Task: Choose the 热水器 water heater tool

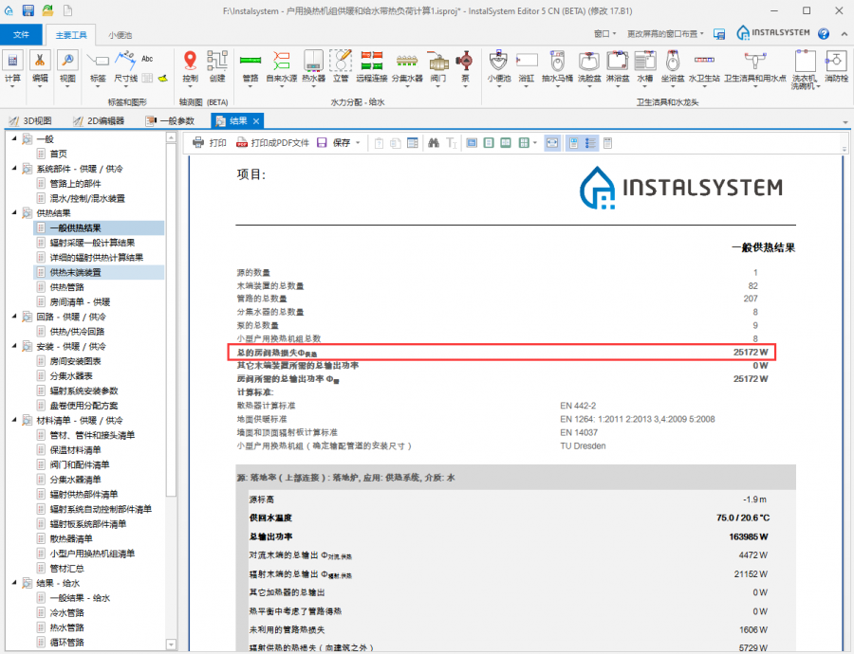Action: tap(313, 66)
